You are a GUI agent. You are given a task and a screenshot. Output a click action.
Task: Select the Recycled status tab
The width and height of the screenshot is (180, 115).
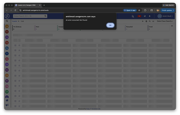point(136,28)
